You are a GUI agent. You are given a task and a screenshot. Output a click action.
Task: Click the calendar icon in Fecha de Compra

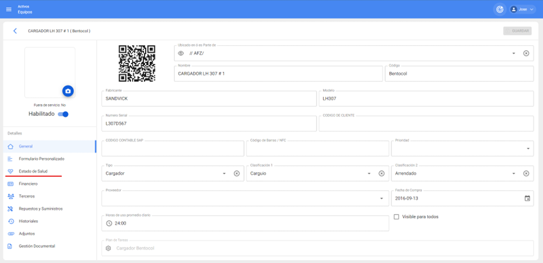pyautogui.click(x=527, y=199)
